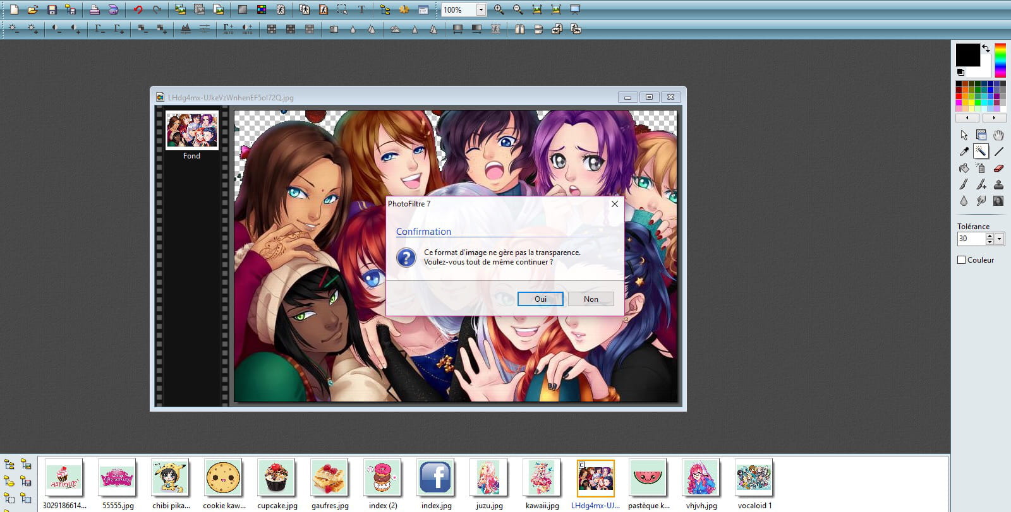Select the Paint bucket fill tool
Image resolution: width=1011 pixels, height=512 pixels.
coord(964,168)
